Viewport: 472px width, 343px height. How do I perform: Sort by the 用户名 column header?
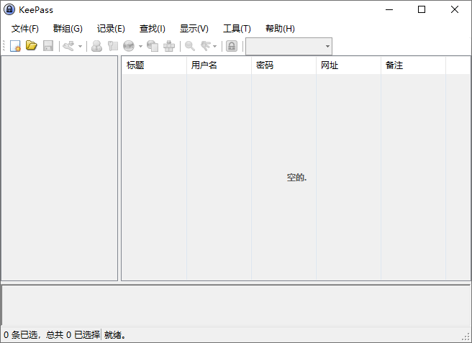(219, 65)
